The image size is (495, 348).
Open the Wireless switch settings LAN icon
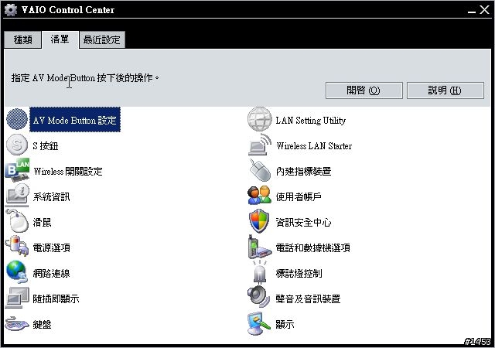(x=17, y=170)
